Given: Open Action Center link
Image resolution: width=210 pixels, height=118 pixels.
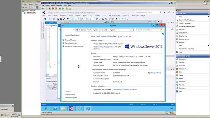Looking at the screenshot, I should (x=70, y=94).
